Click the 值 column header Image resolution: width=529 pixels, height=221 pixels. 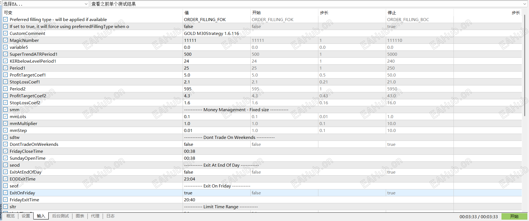(187, 12)
